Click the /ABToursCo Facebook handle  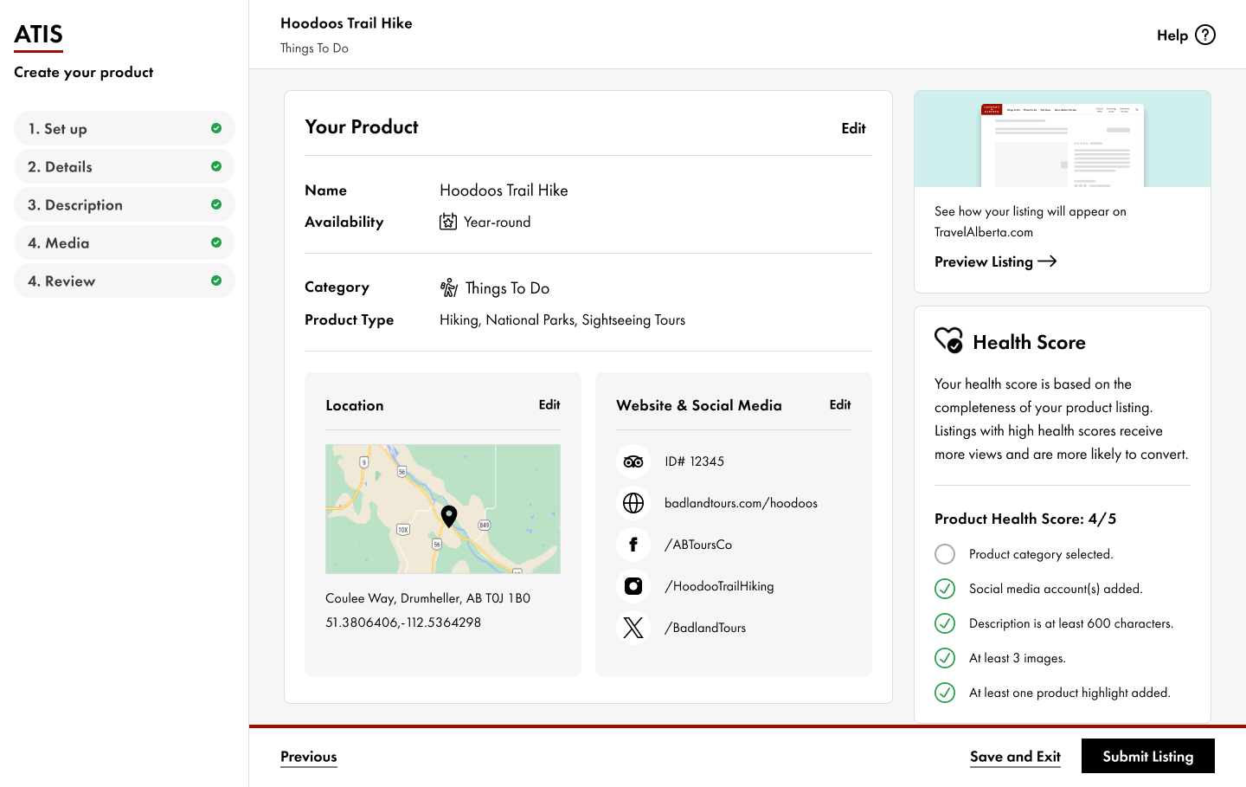tap(698, 545)
